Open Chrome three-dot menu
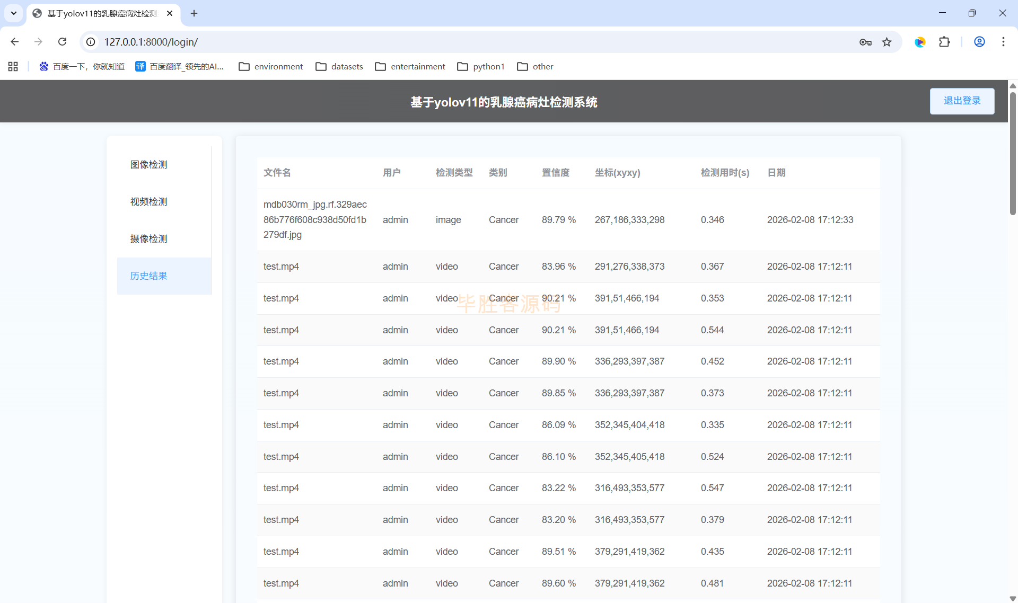The image size is (1018, 603). click(1003, 42)
